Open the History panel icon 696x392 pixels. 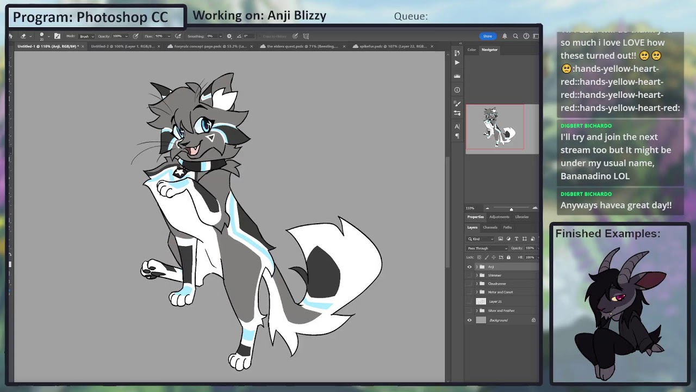pos(457,53)
